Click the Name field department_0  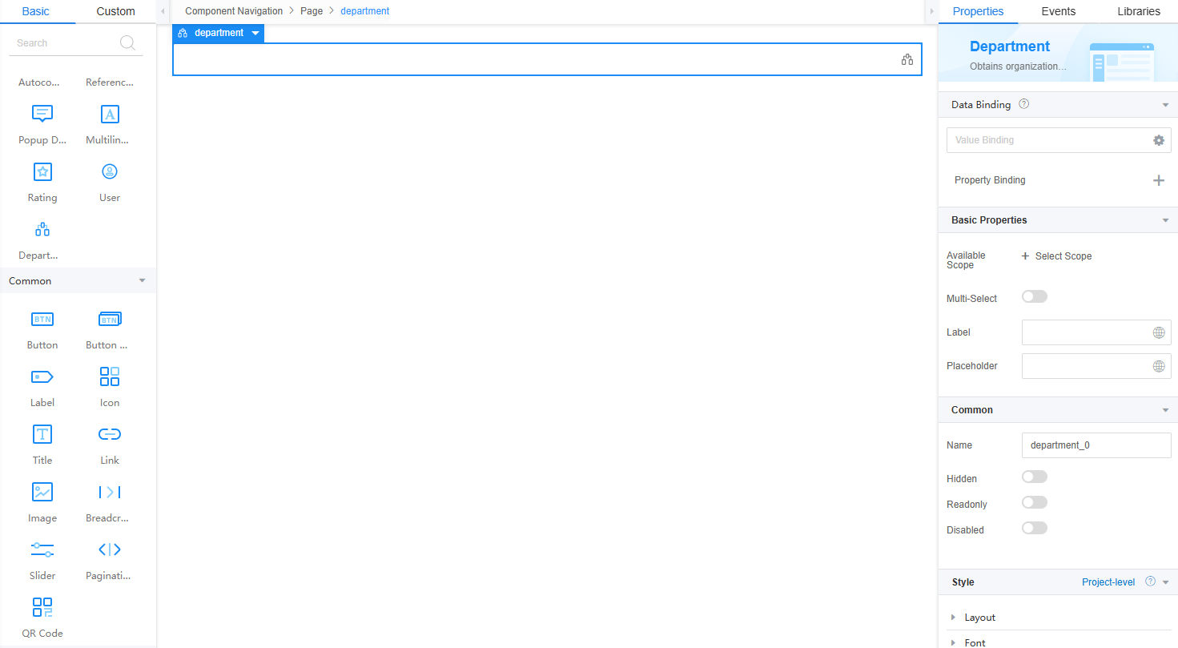tap(1096, 445)
